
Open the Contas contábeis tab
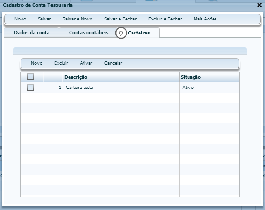(x=89, y=33)
